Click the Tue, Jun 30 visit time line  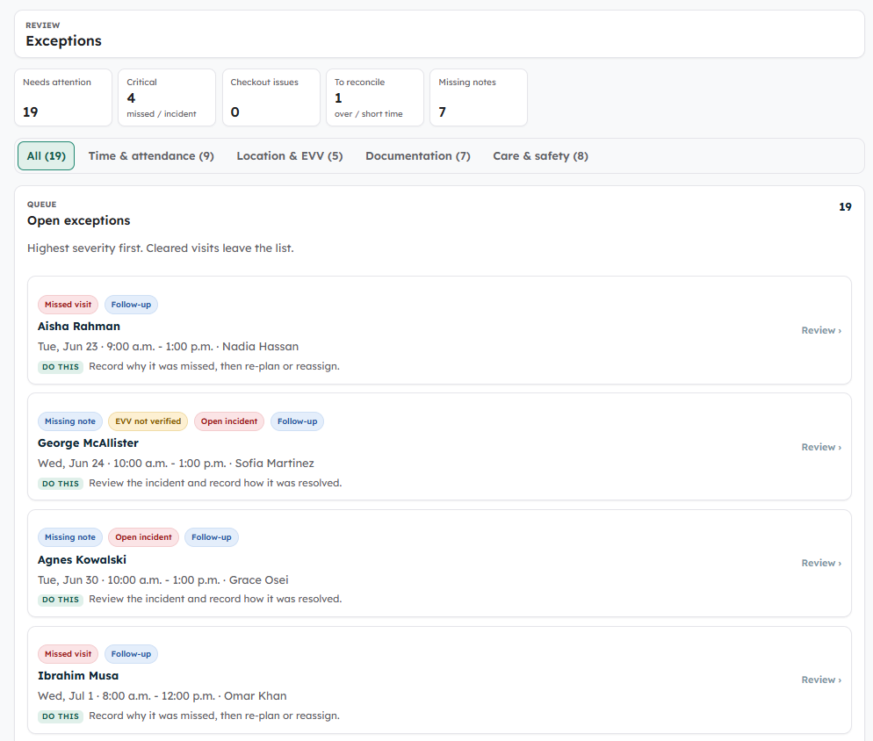click(x=163, y=579)
